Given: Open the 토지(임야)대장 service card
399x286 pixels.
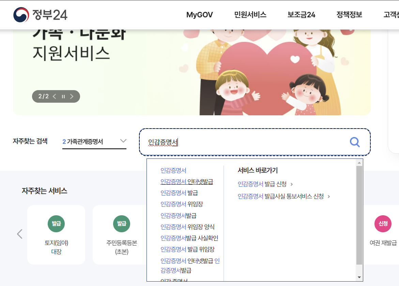Looking at the screenshot, I should (56, 235).
